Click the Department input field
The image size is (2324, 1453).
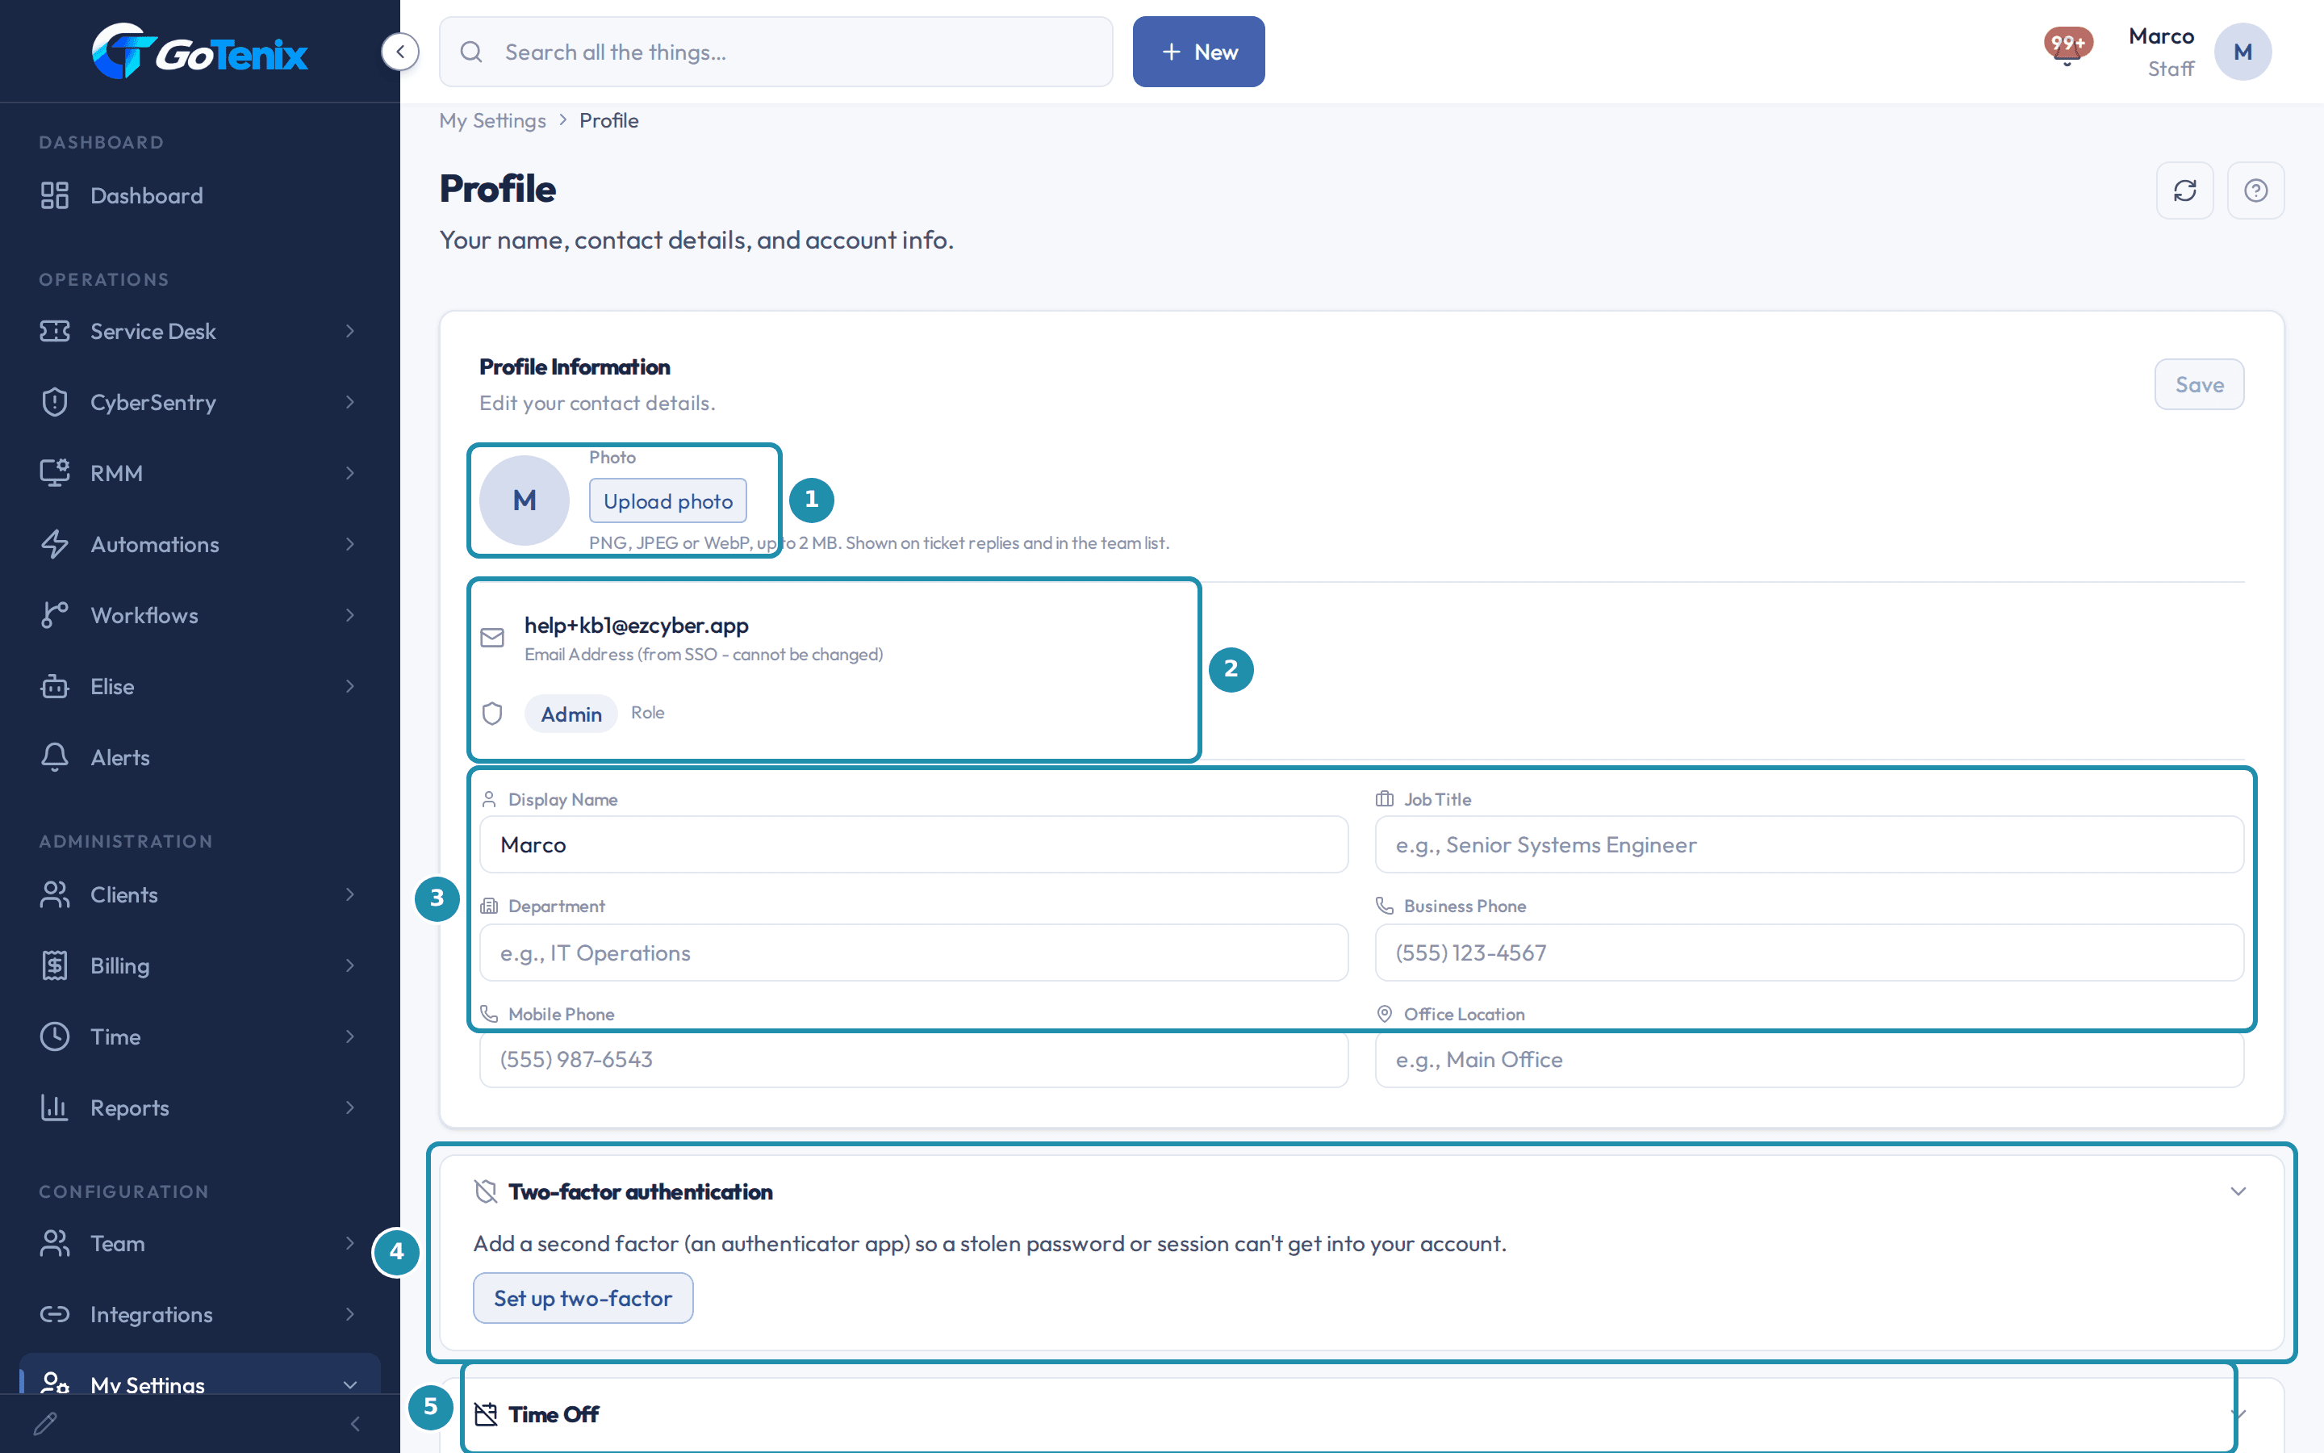pyautogui.click(x=914, y=953)
